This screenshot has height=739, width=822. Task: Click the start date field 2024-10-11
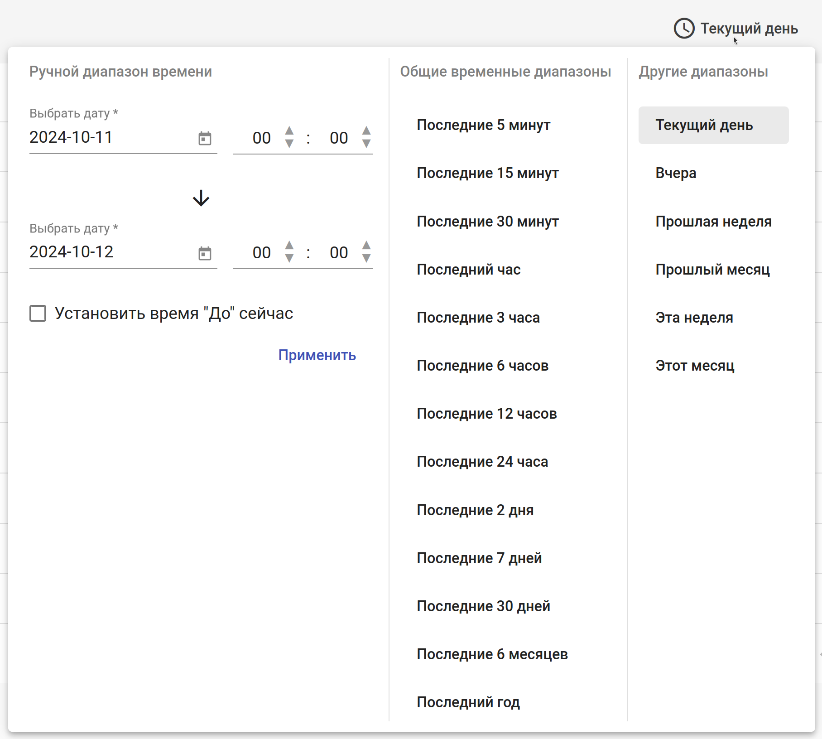pos(109,137)
